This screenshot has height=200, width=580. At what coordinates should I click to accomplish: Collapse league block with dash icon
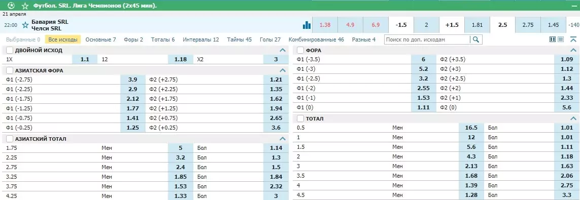tap(574, 6)
